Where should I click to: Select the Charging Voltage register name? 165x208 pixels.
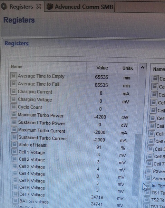click(x=35, y=100)
